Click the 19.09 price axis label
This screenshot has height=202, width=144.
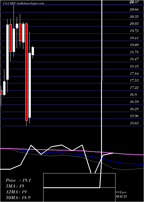(x=134, y=45)
